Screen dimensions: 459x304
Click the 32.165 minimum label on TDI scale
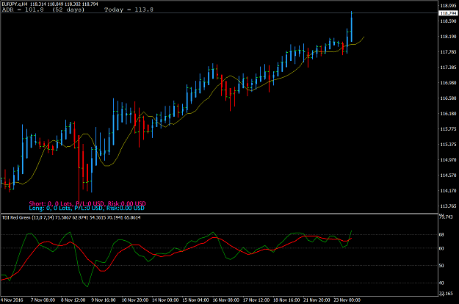(x=446, y=294)
